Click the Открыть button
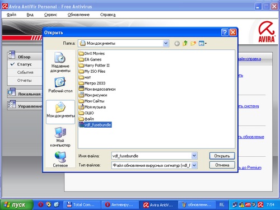The width and height of the screenshot is (280, 210). click(222, 156)
